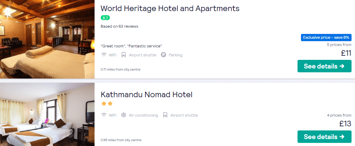The width and height of the screenshot is (355, 146).
Task: Click the first gold star of Kathmandu Nomad Hotel
Action: (x=104, y=104)
